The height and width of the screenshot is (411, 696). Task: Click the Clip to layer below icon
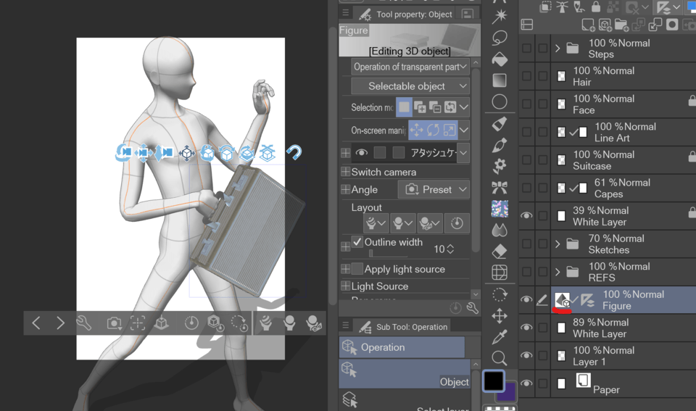(x=545, y=7)
